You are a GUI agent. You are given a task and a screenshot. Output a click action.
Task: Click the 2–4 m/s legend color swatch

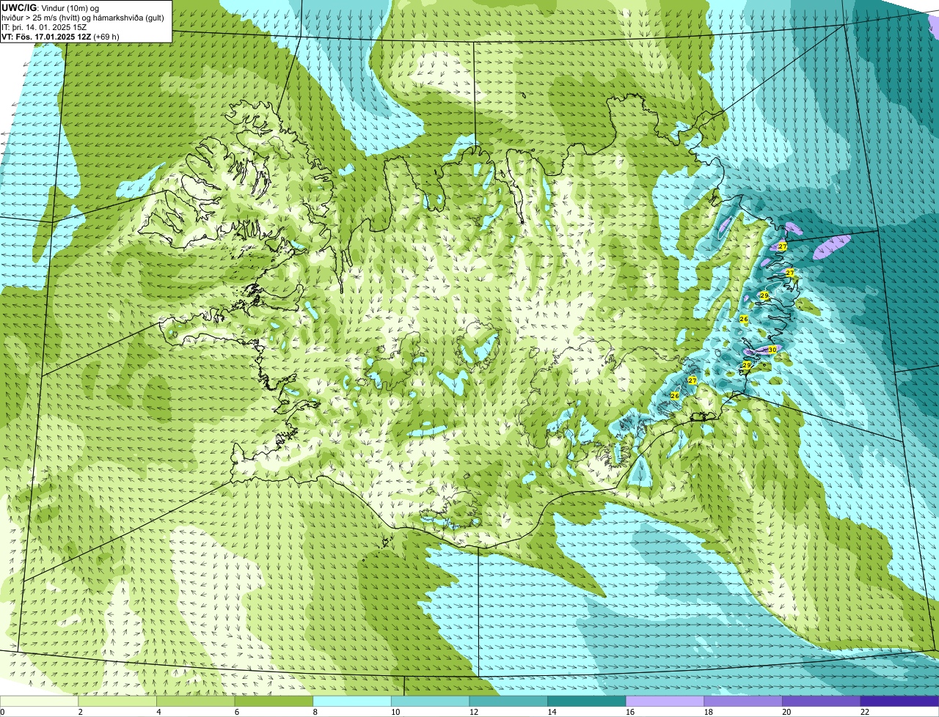tap(117, 701)
